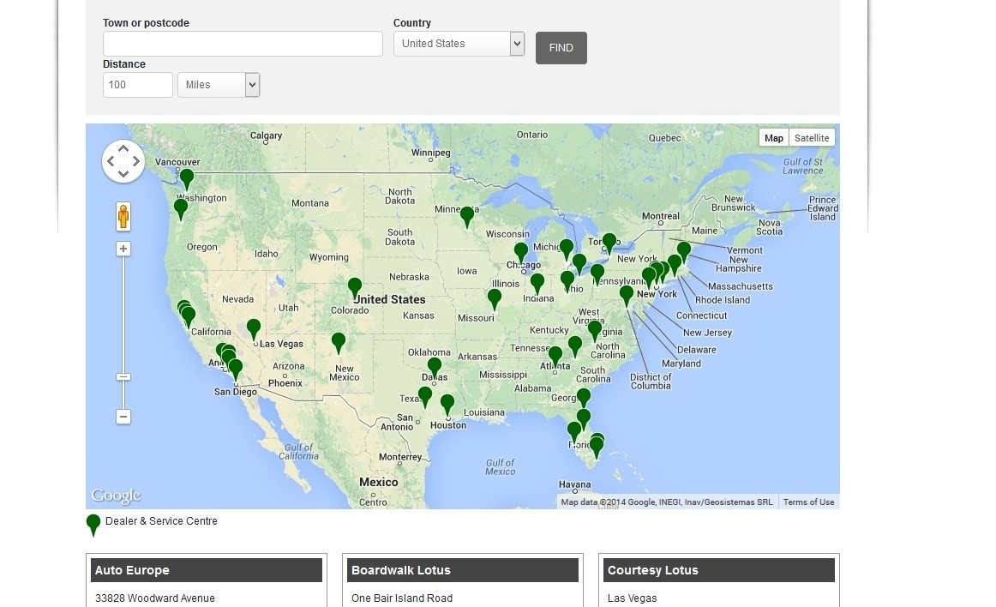Select the dealer pin in Minnesota

[x=467, y=218]
